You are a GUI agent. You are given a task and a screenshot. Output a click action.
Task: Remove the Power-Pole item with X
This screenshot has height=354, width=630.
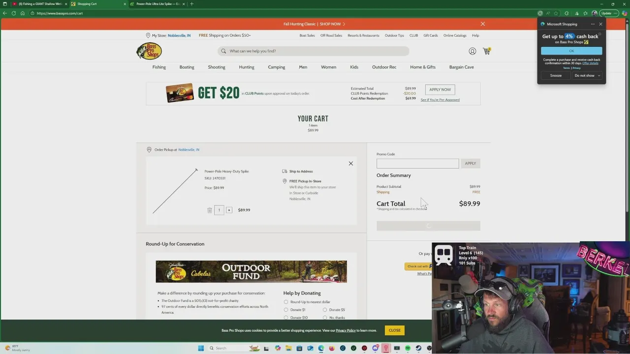pyautogui.click(x=351, y=163)
